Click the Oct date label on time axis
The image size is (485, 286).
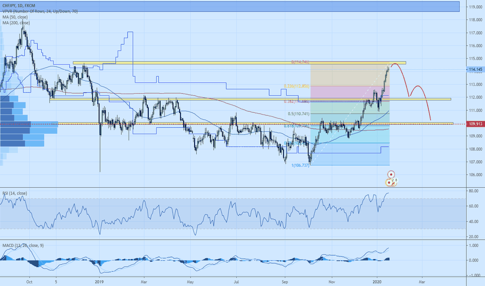pos(29,282)
